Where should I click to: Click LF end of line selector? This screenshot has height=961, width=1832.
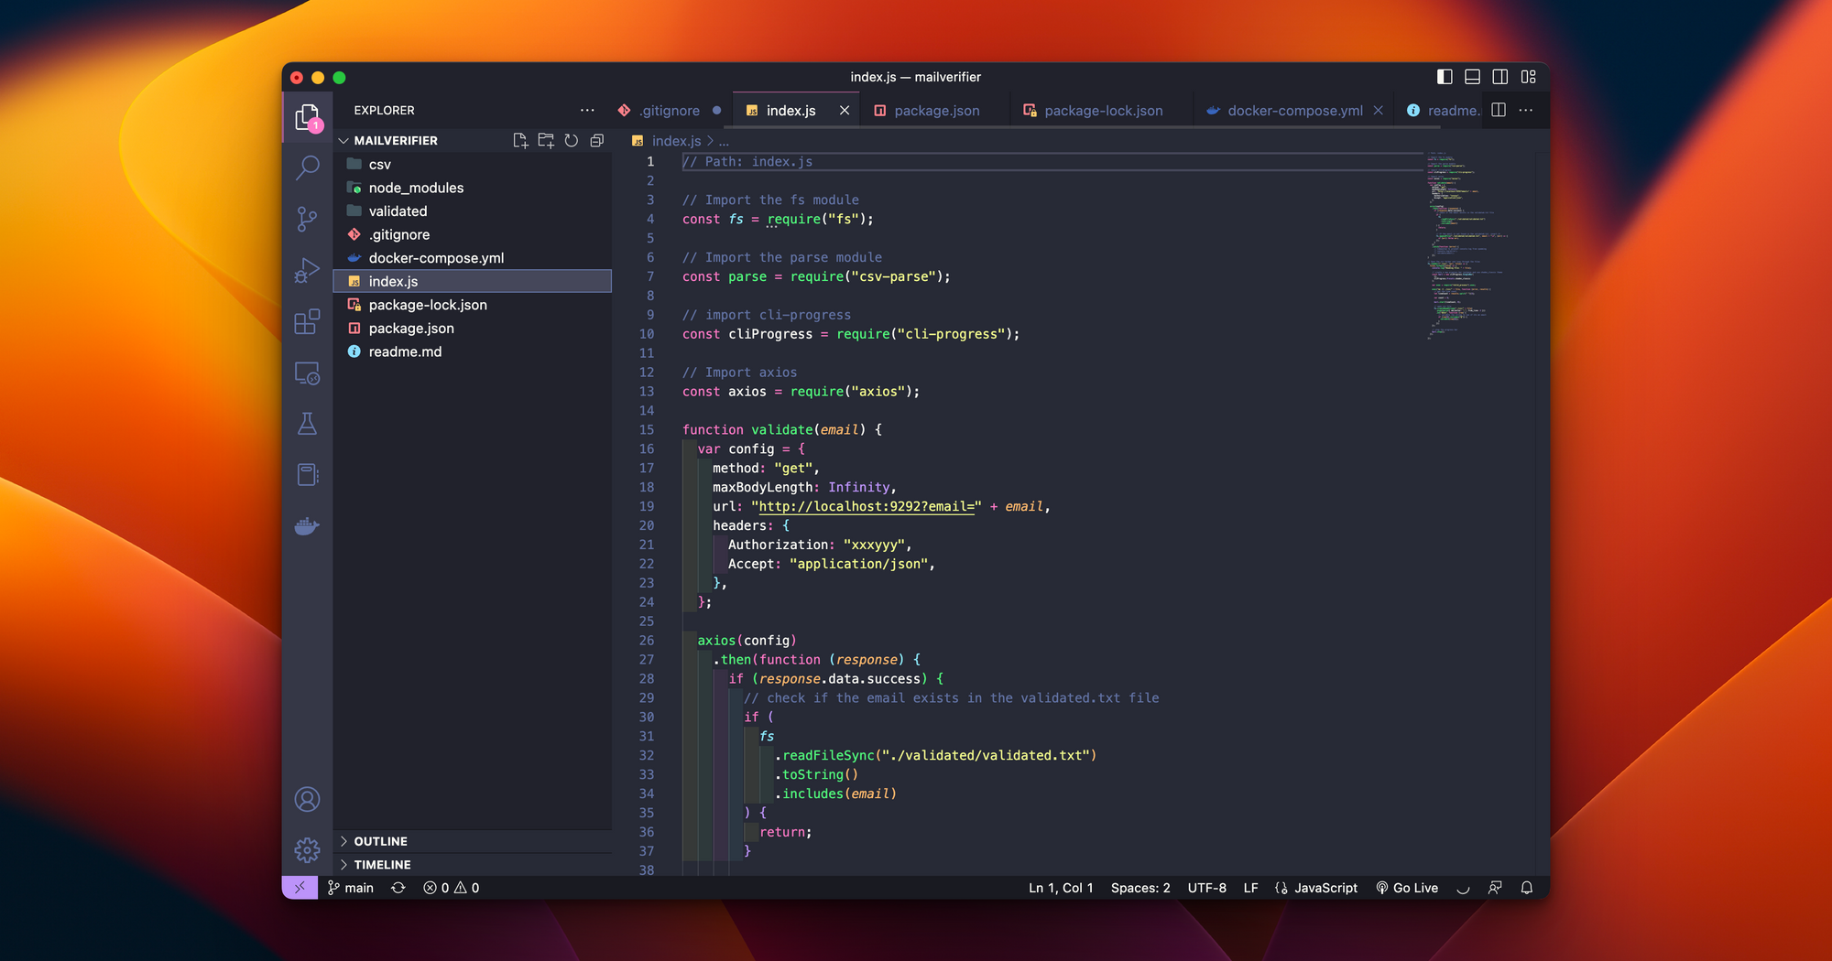[x=1250, y=888]
